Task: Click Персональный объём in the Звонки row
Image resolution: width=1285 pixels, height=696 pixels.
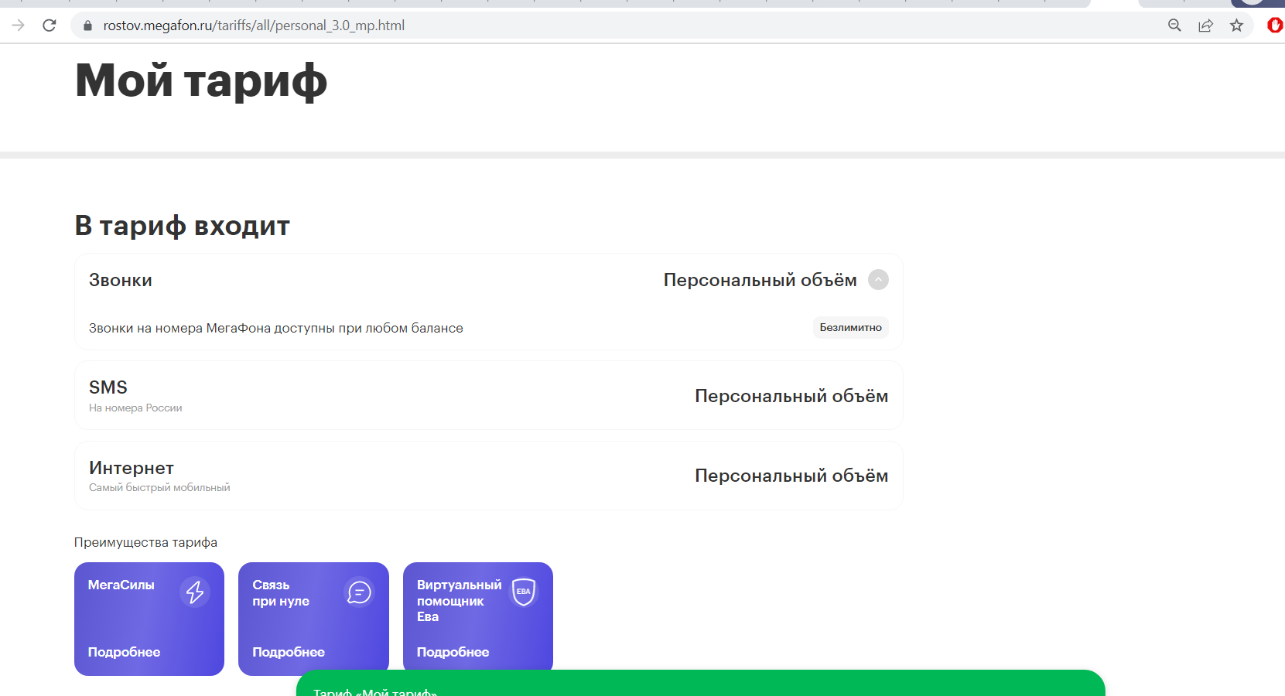Action: [760, 280]
